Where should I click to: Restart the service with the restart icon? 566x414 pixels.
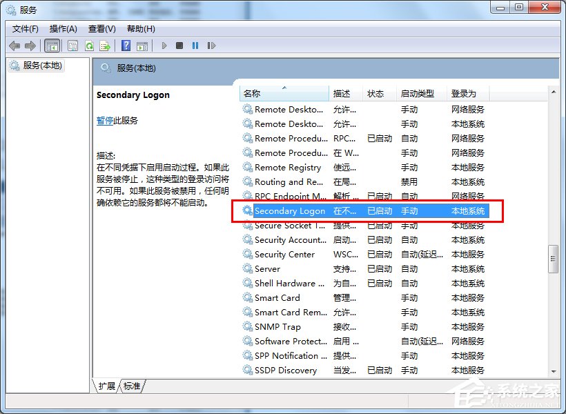tap(212, 46)
